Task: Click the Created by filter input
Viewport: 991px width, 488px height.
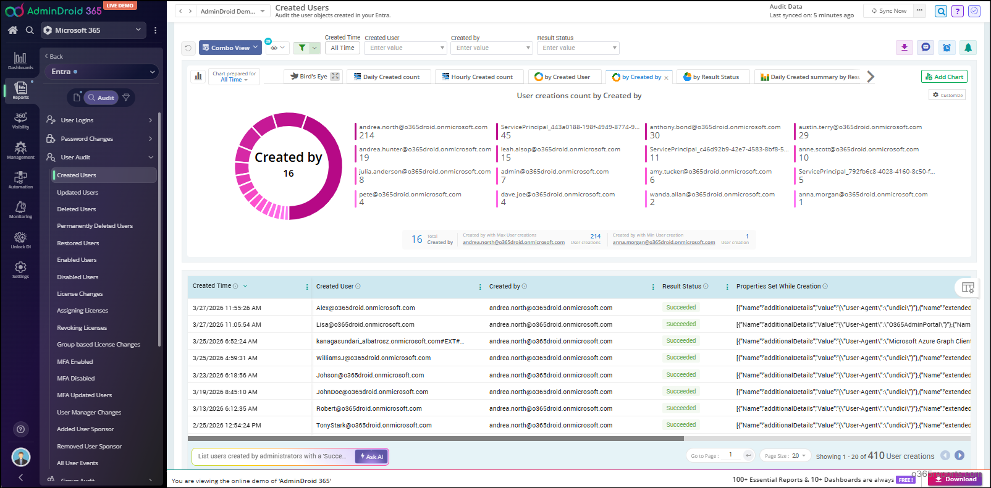Action: click(x=492, y=48)
